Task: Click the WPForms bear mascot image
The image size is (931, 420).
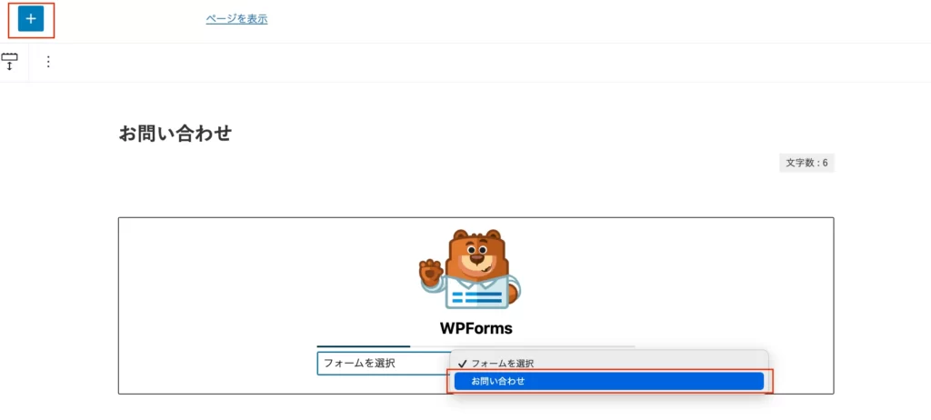Action: pyautogui.click(x=470, y=269)
